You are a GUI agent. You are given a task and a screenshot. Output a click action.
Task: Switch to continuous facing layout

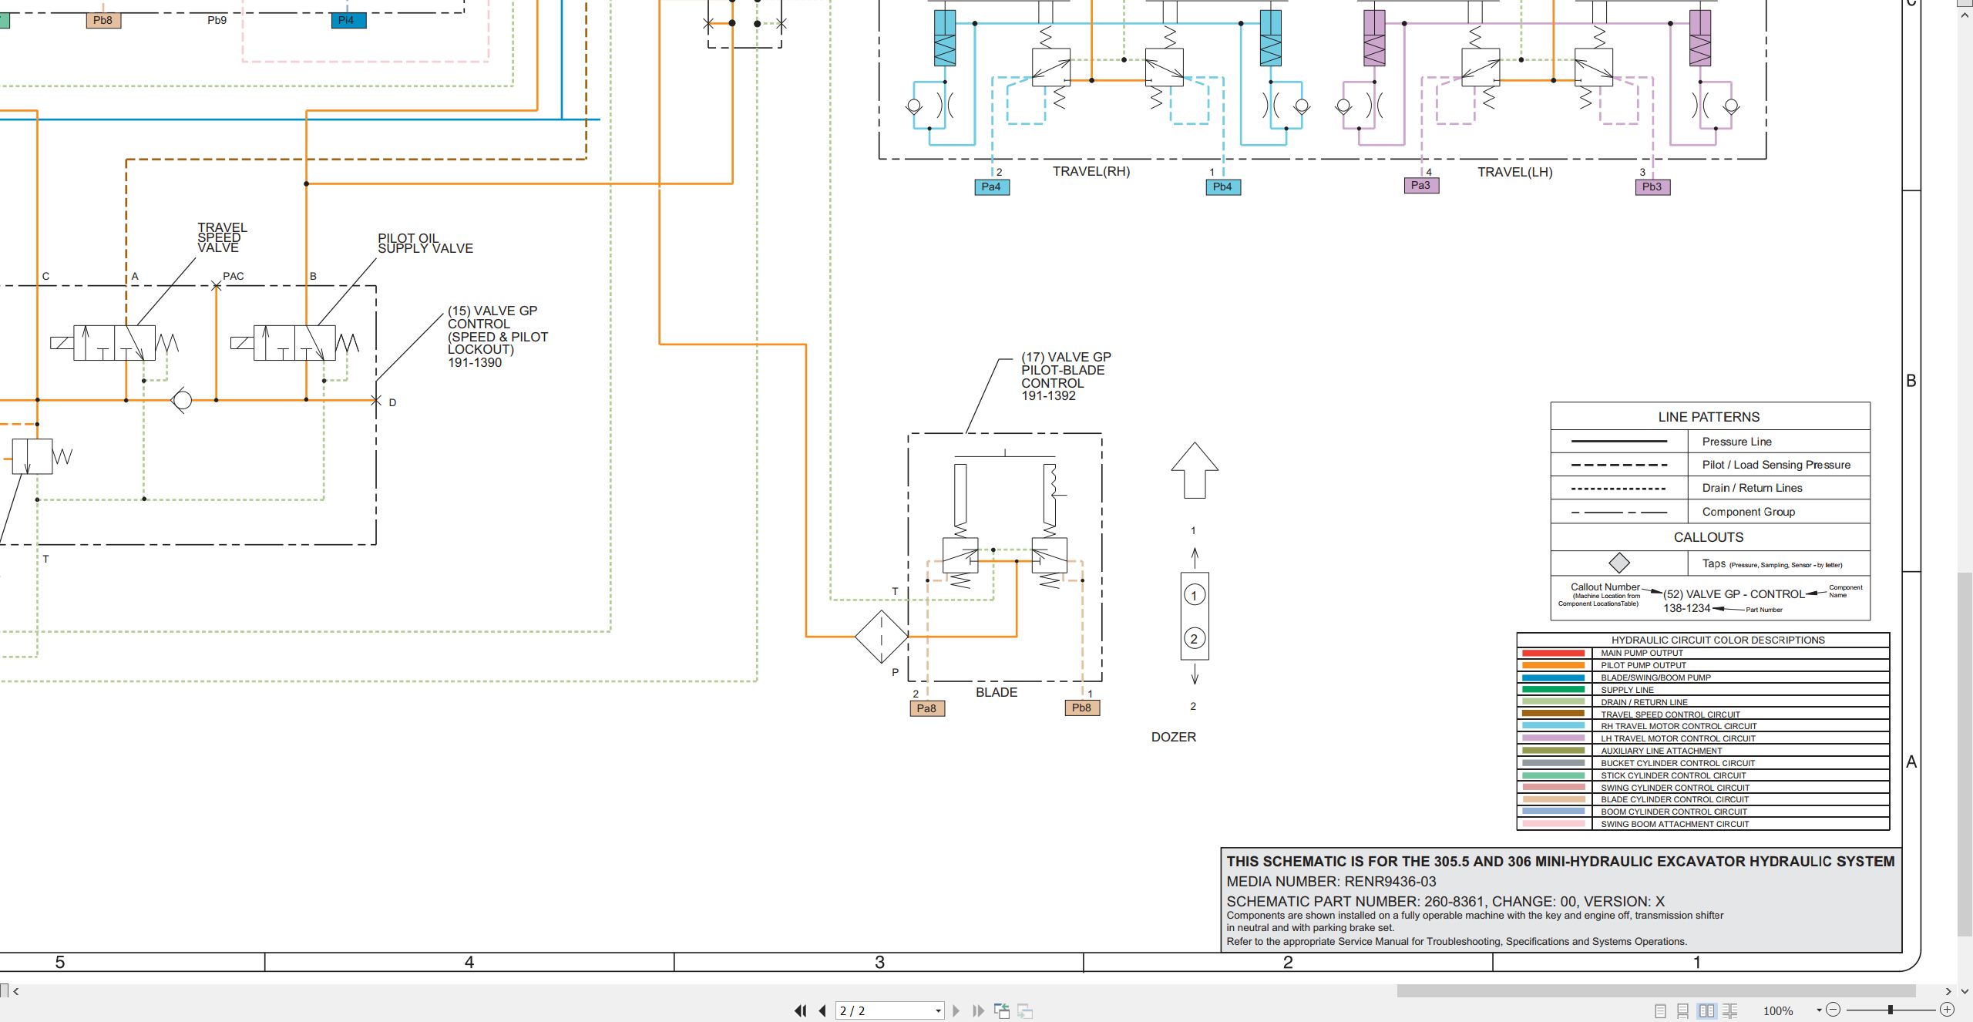pyautogui.click(x=1729, y=1010)
